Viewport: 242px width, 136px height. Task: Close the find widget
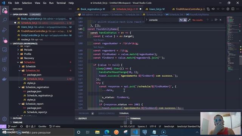[220, 20]
